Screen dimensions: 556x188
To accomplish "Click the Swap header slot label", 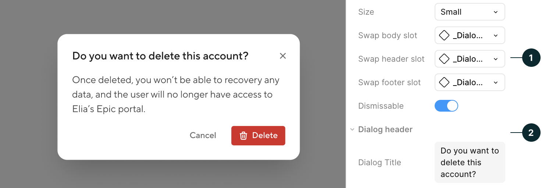I will click(x=391, y=59).
